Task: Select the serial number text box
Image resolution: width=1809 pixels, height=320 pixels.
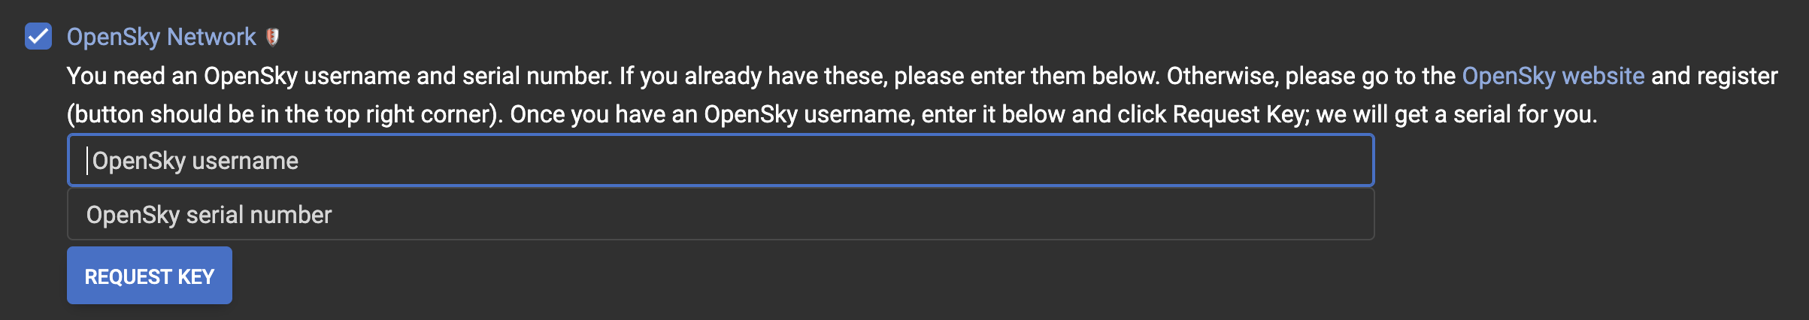Action: coord(720,215)
